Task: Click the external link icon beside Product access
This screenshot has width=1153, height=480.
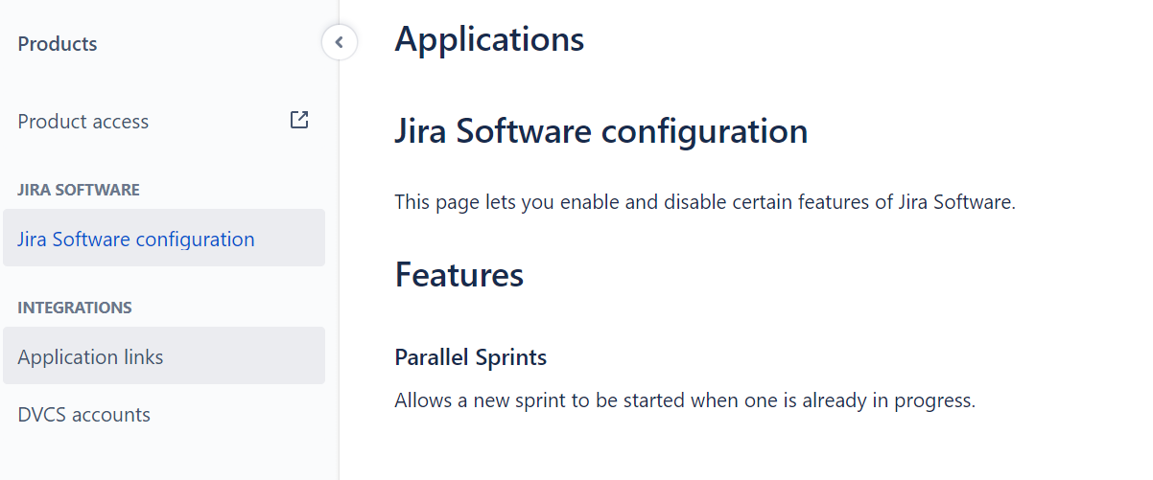Action: [299, 120]
